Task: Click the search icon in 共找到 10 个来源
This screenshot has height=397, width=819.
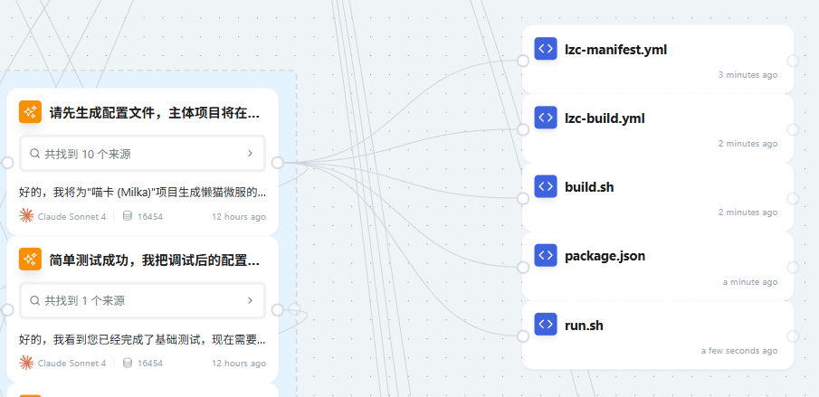Action: click(x=35, y=154)
